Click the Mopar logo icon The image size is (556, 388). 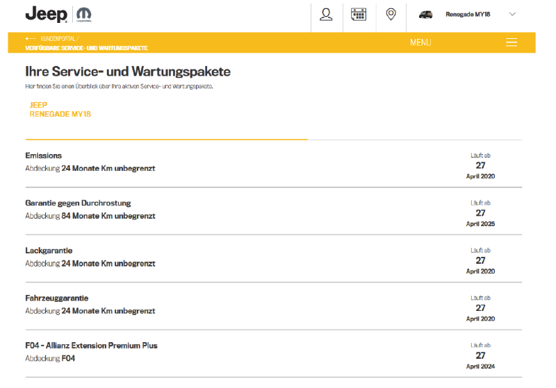click(x=83, y=15)
